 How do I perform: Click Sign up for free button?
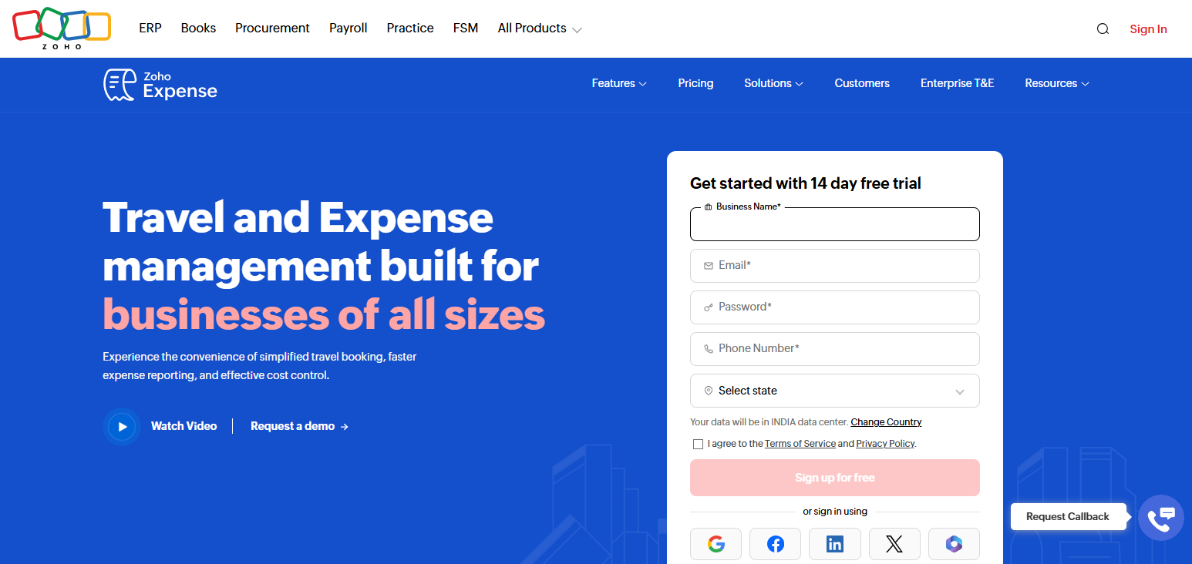(834, 478)
